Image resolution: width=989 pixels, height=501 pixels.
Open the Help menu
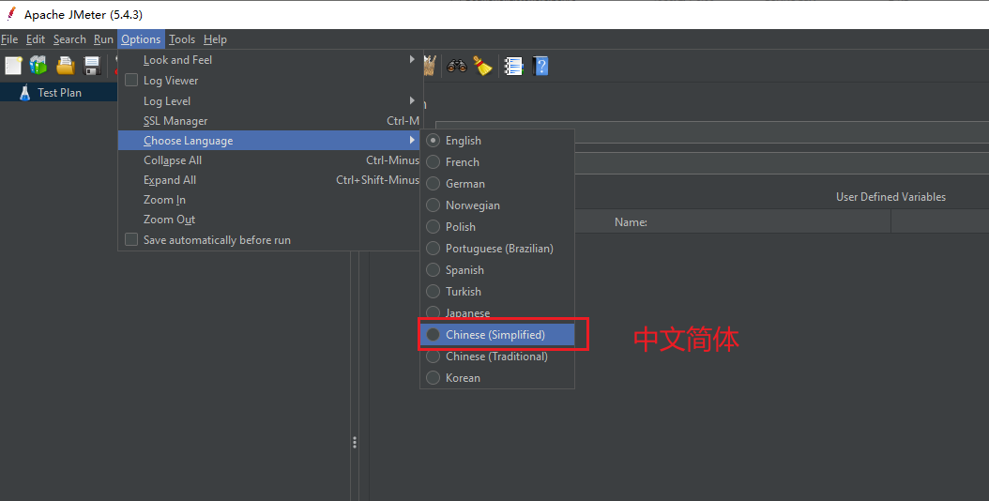point(215,39)
